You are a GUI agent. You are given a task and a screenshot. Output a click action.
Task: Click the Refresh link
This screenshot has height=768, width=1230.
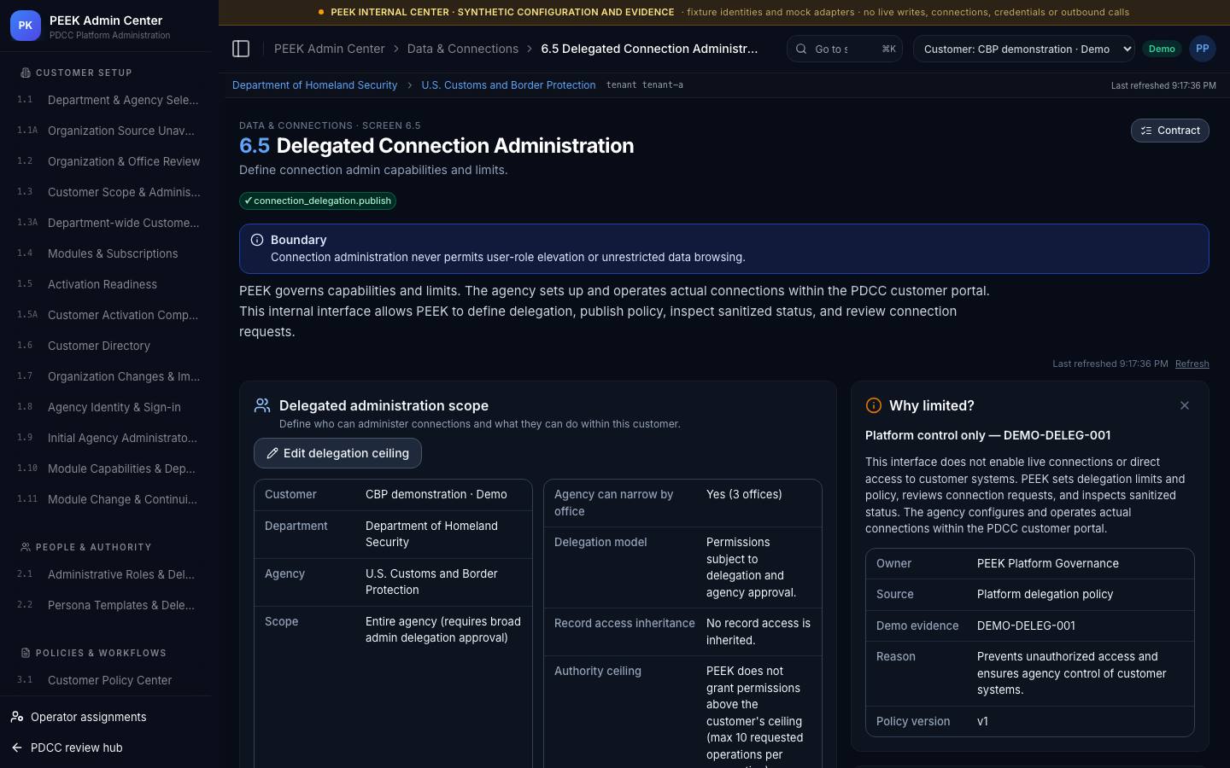click(x=1192, y=364)
